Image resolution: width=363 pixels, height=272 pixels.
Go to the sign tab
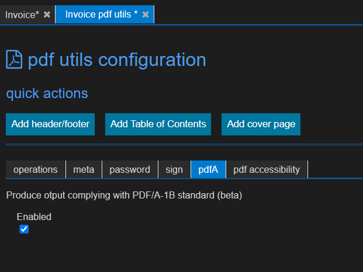[x=174, y=169]
